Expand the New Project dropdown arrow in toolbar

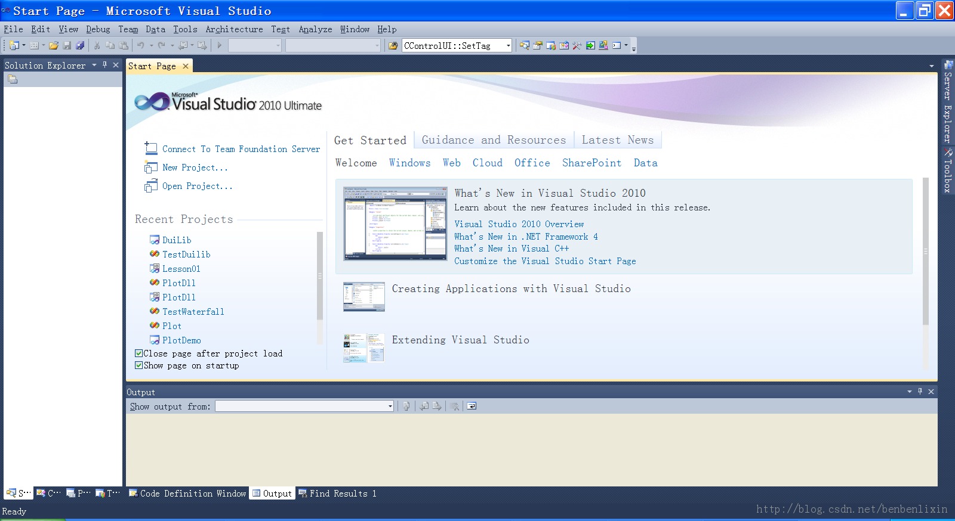coord(24,45)
